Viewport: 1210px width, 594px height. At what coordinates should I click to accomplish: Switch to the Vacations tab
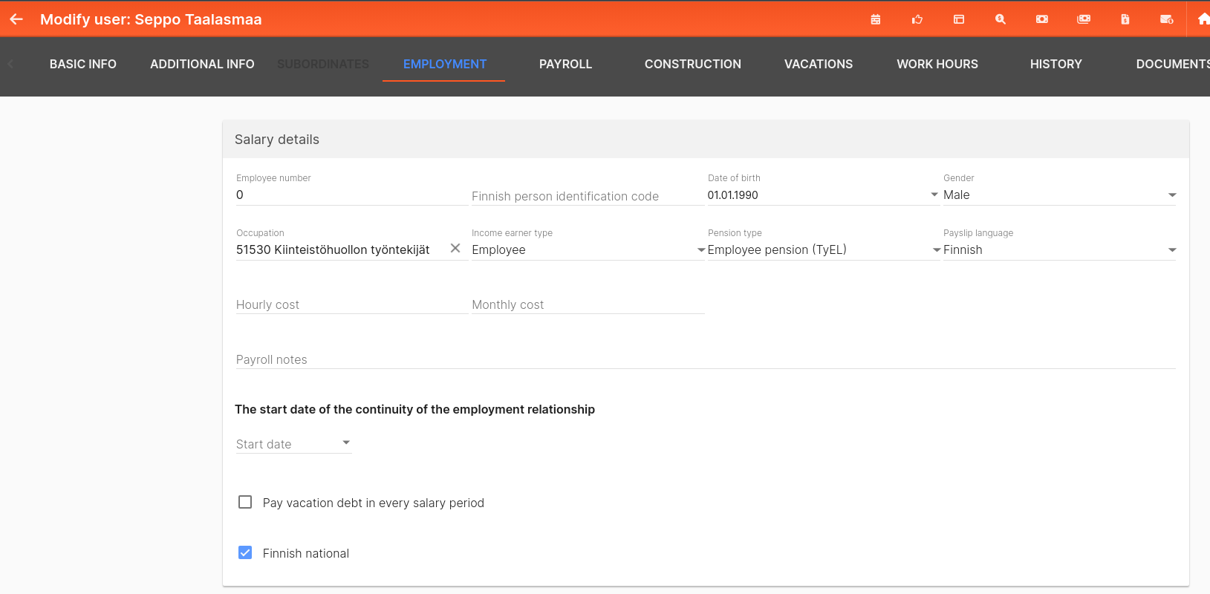819,64
